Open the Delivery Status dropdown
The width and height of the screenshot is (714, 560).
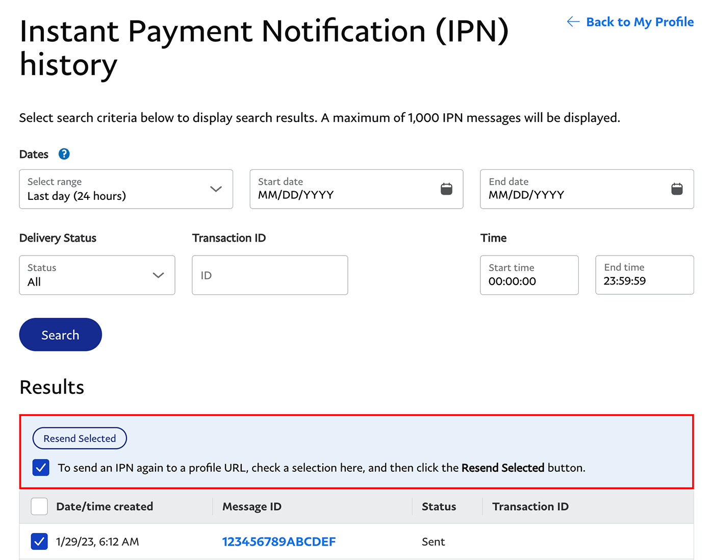[x=97, y=275]
